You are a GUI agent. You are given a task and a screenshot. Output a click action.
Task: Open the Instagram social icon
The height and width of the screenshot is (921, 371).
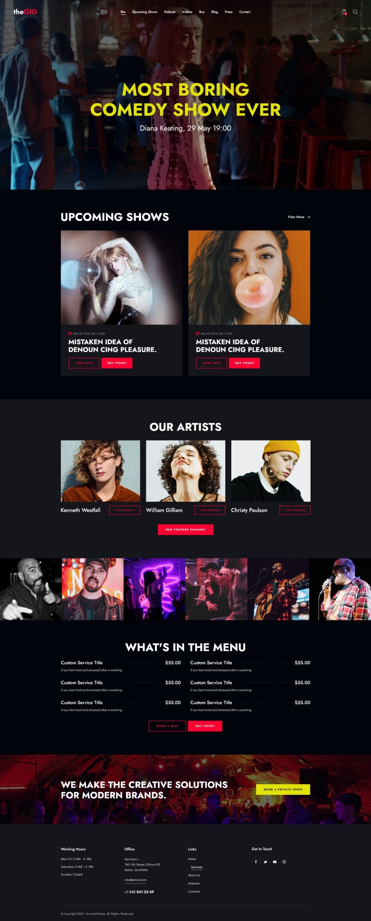point(284,862)
